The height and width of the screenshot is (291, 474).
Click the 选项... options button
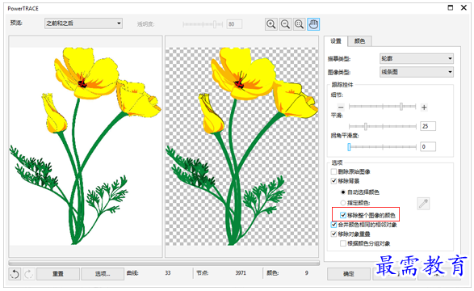pos(103,274)
